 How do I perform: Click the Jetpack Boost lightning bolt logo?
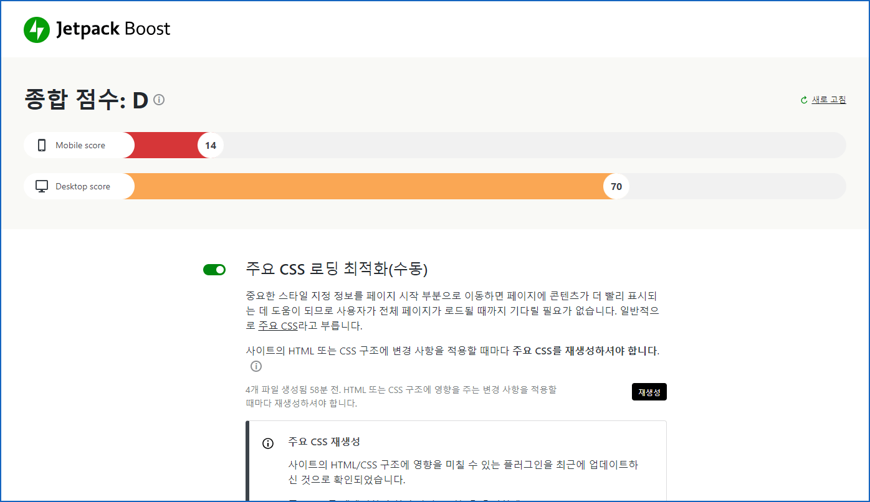tap(36, 29)
